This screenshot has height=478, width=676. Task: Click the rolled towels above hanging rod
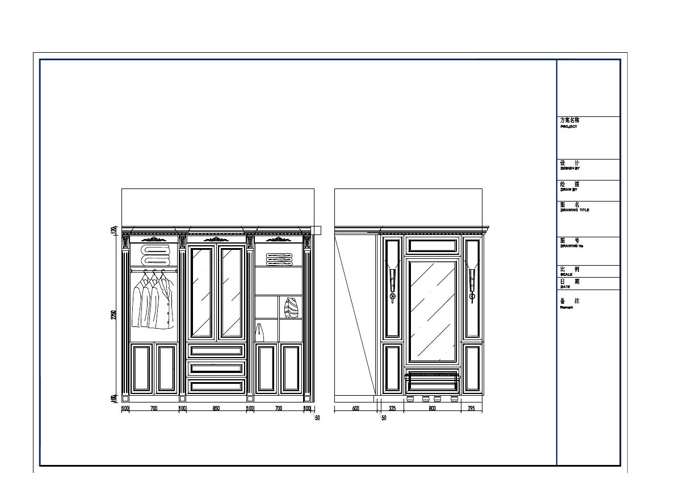point(156,254)
